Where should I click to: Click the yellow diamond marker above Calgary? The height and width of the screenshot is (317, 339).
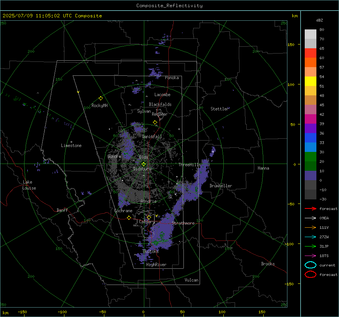pos(149,217)
